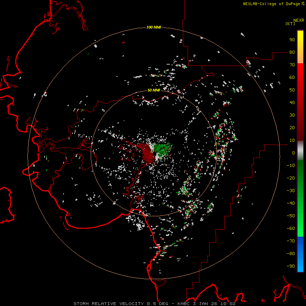
Task: Click the green inbound velocity area at radar center
Action: (x=161, y=150)
